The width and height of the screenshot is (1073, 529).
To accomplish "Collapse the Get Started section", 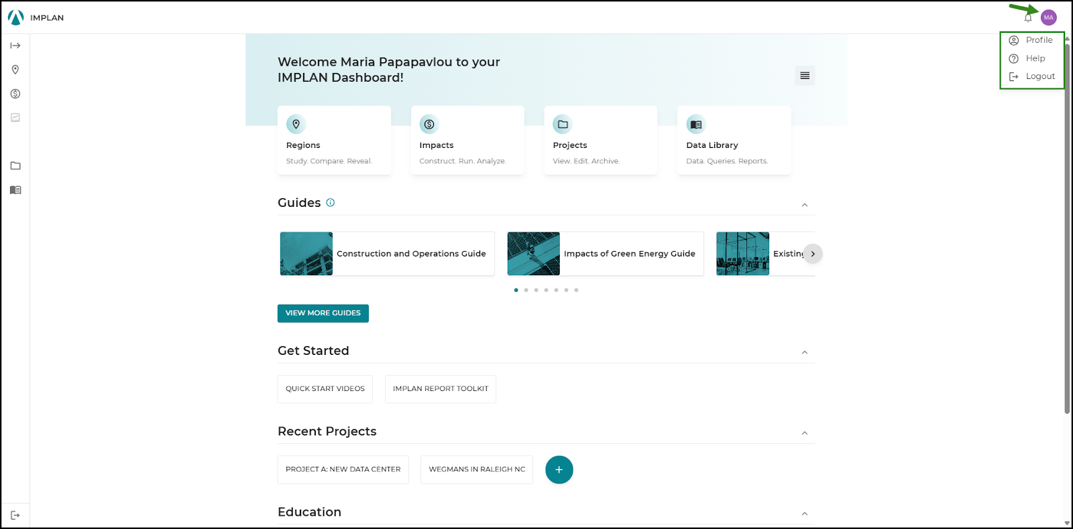I will (x=805, y=352).
